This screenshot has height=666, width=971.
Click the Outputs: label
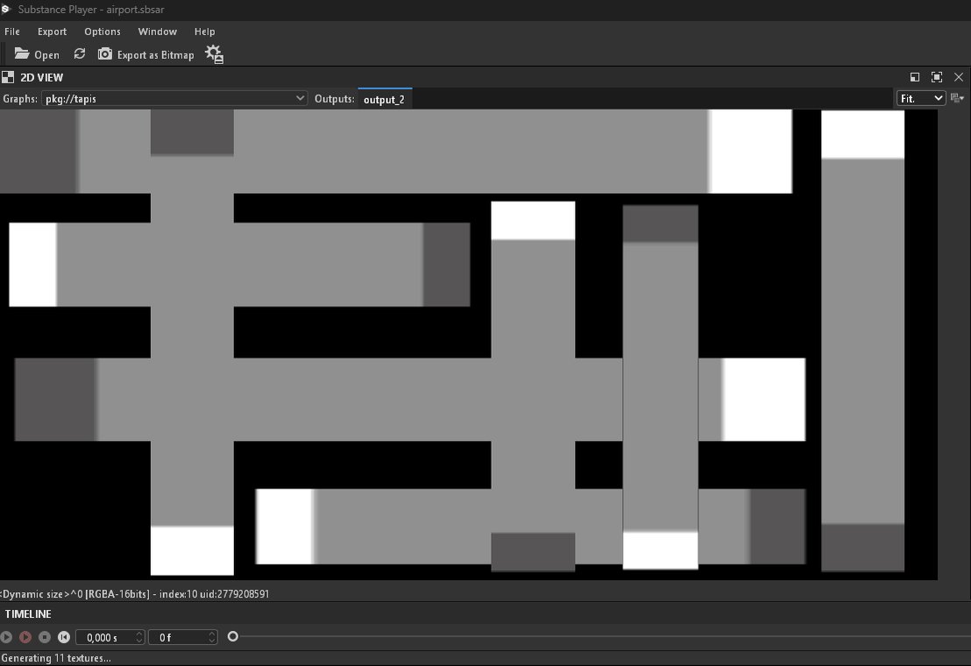[x=335, y=99]
